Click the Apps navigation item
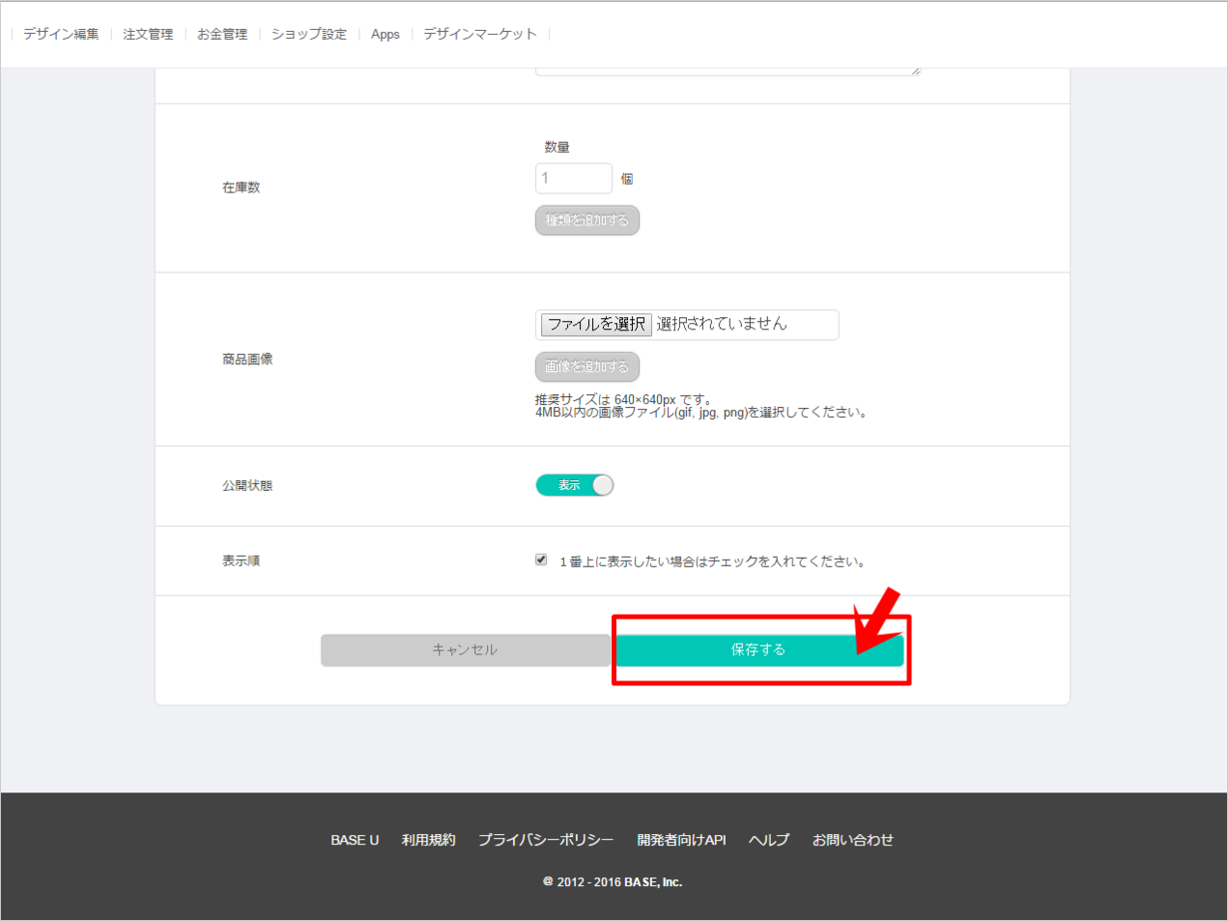Viewport: 1228px width, 921px height. 385,34
